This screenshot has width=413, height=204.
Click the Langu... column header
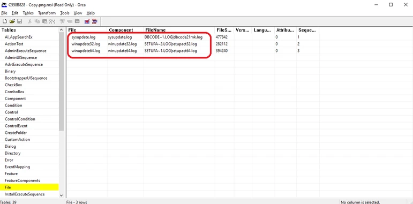click(264, 30)
